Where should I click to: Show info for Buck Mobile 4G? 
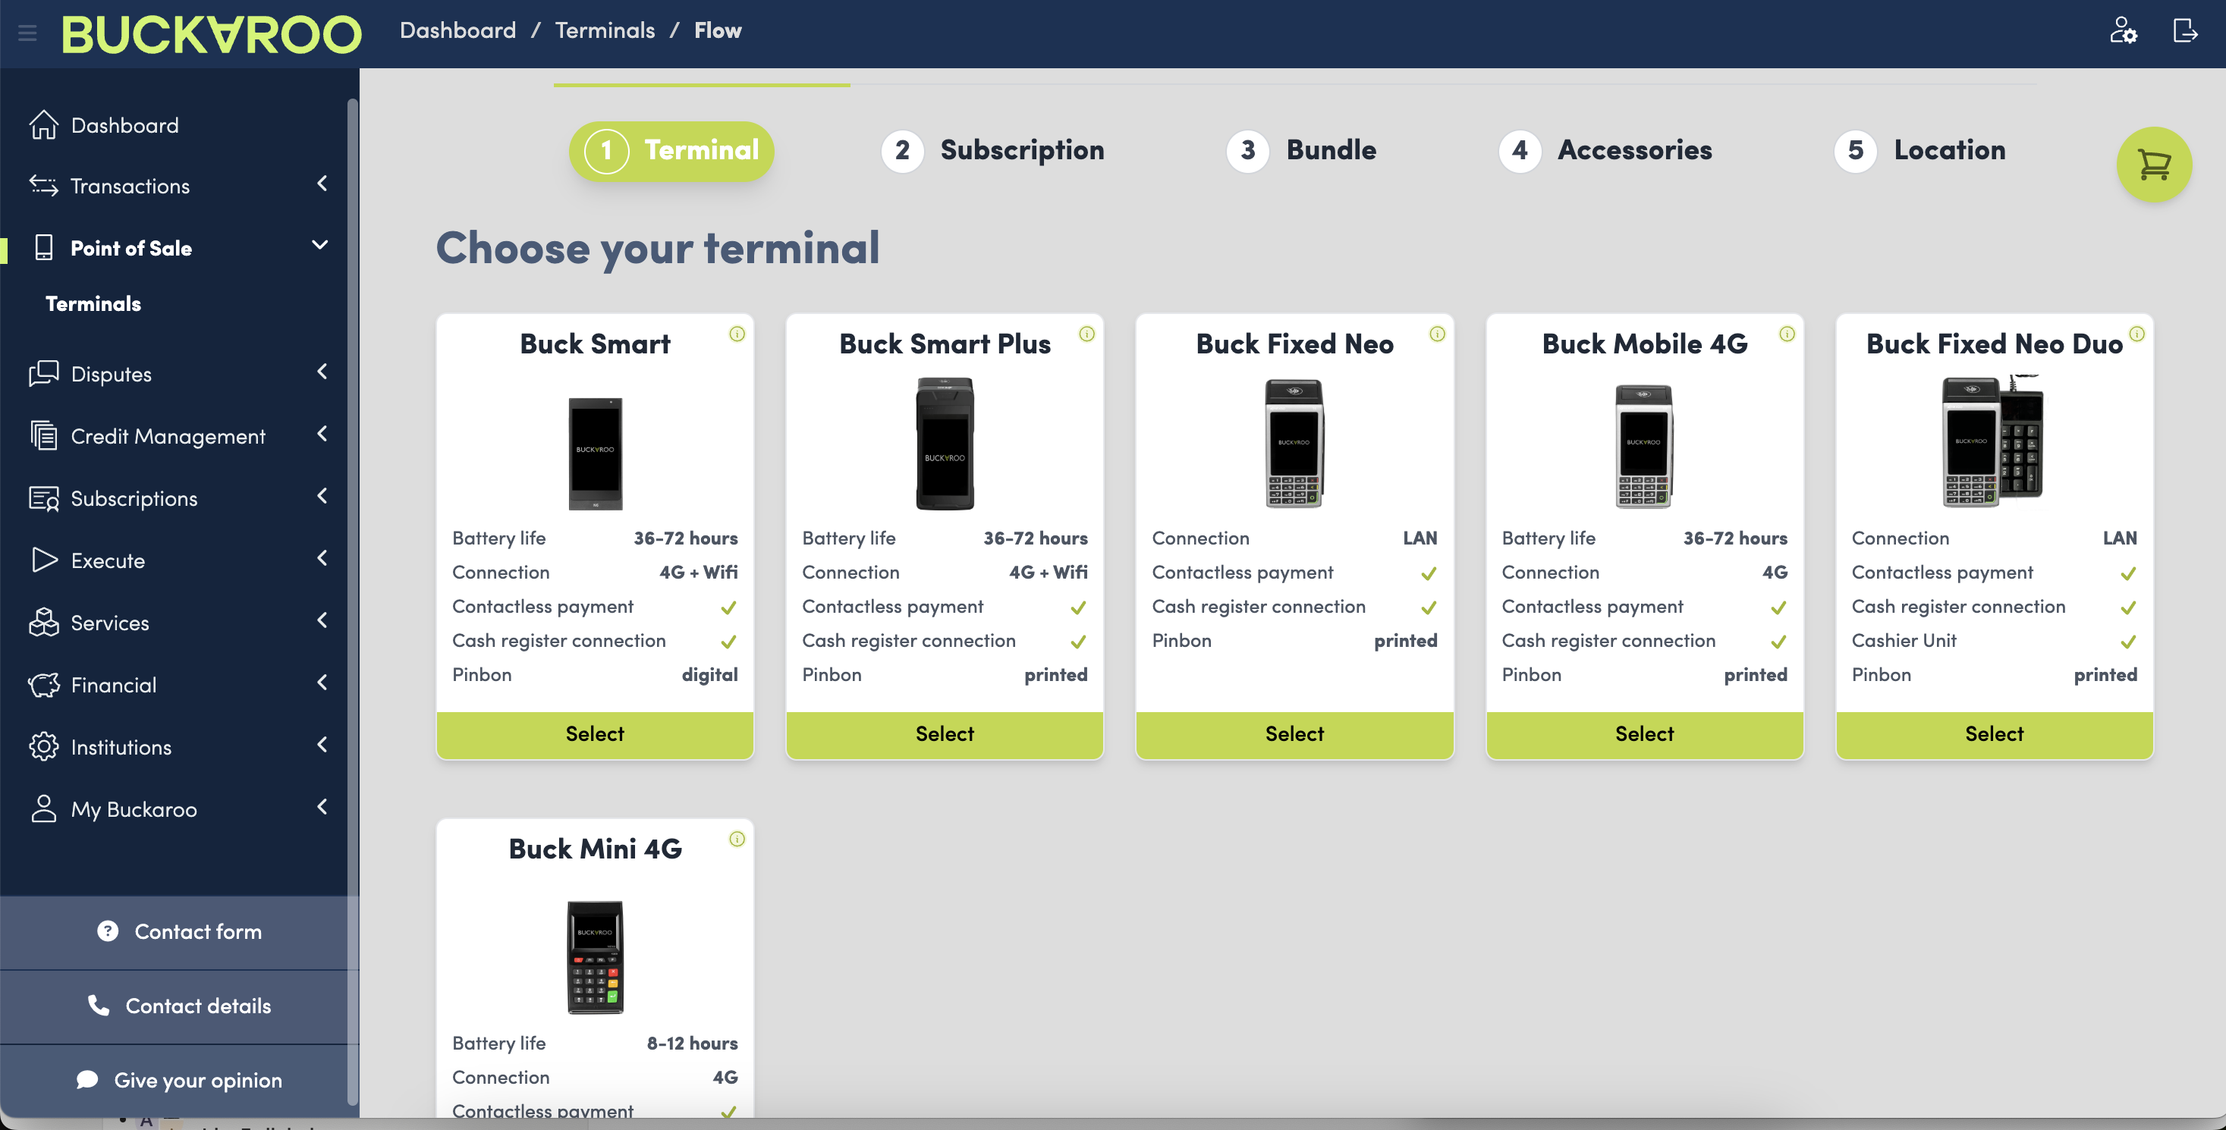1787,334
